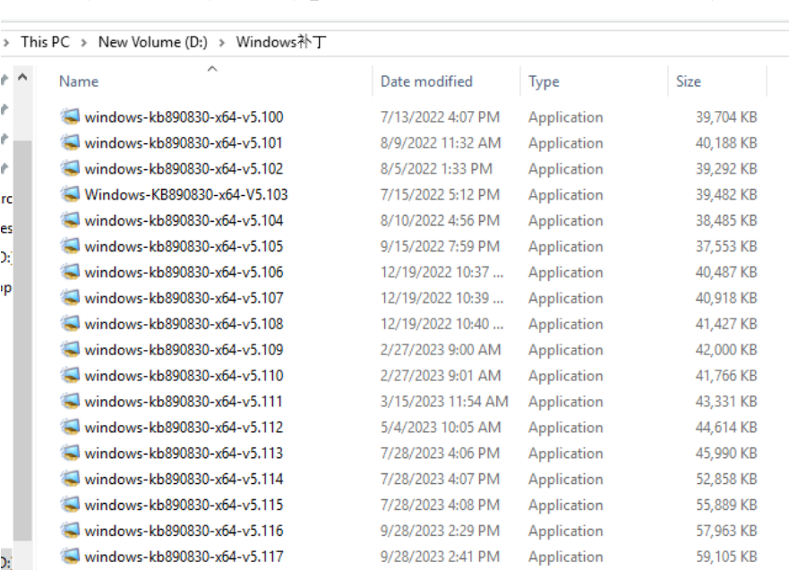The width and height of the screenshot is (789, 570).
Task: Click the navigation pane scroll-up arrow
Action: coord(22,78)
